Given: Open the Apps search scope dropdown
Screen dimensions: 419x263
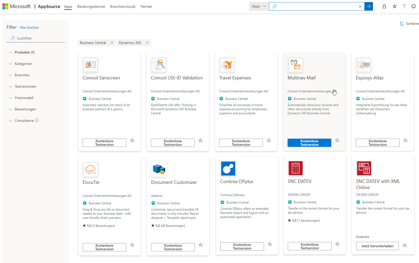Looking at the screenshot, I should pos(259,6).
